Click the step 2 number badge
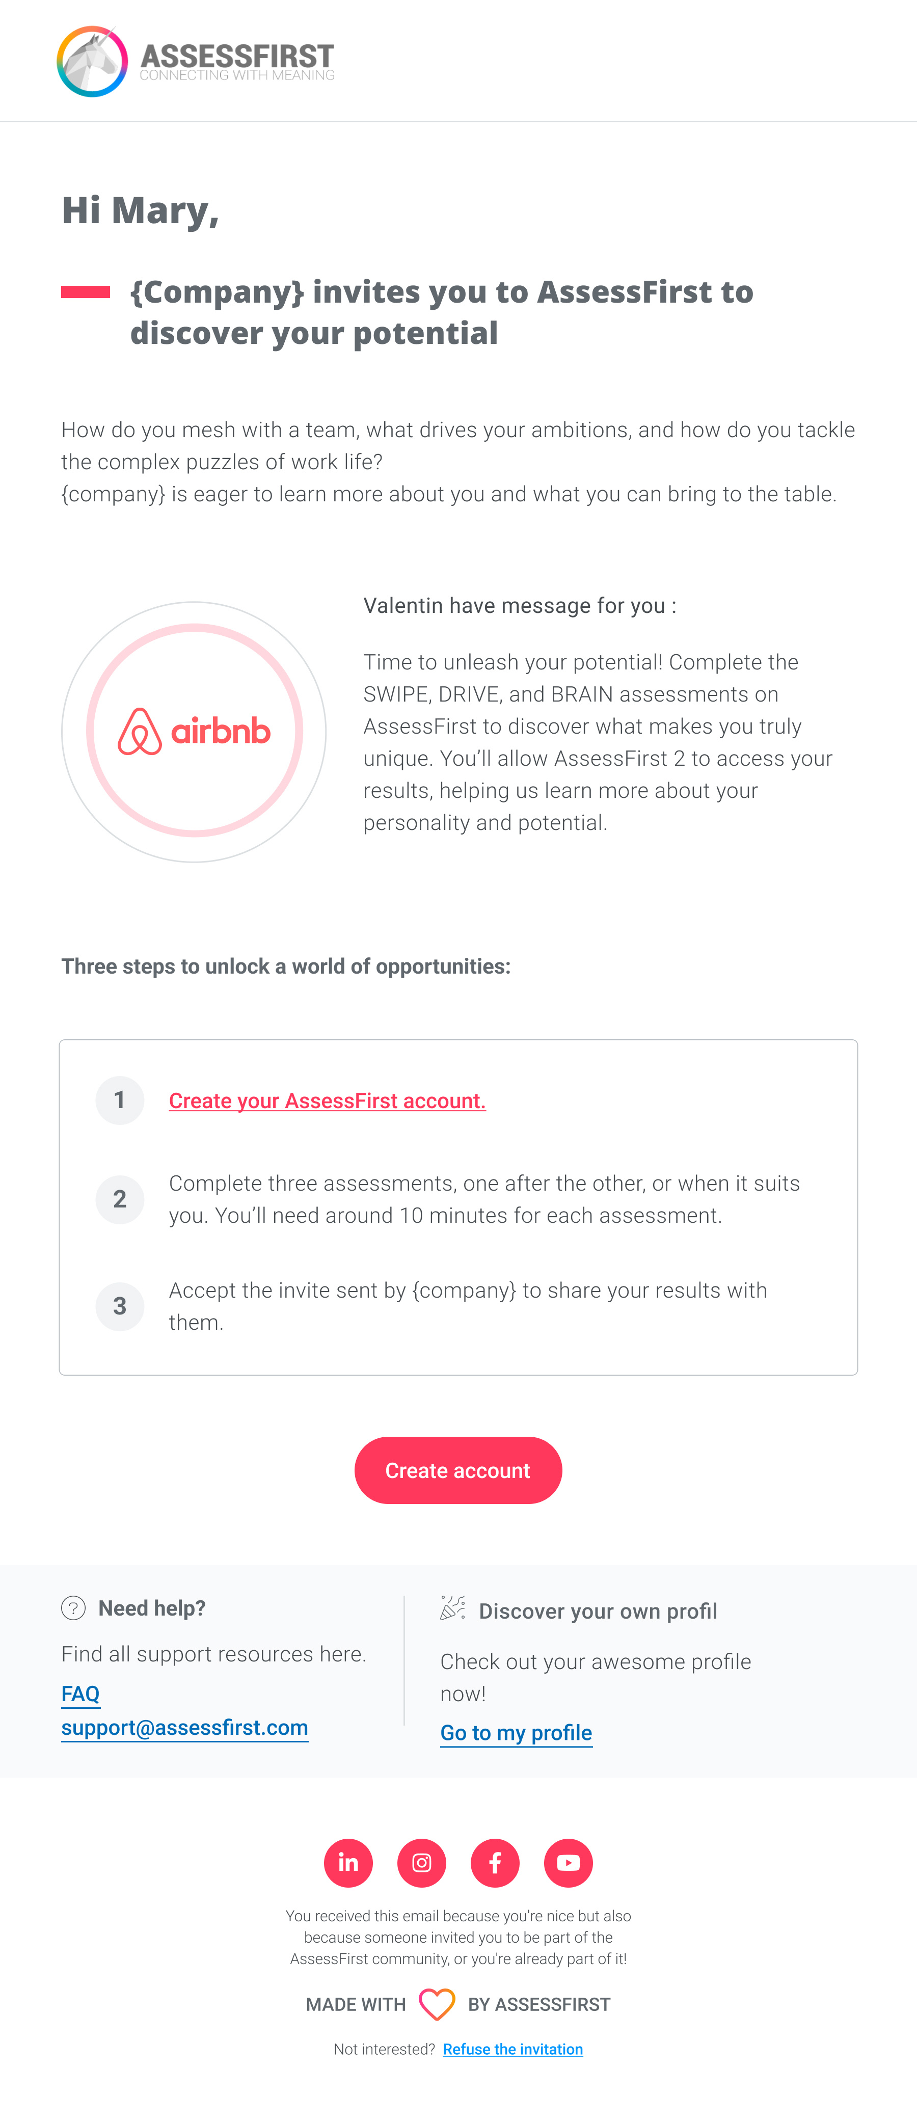The width and height of the screenshot is (917, 2122). click(120, 1199)
